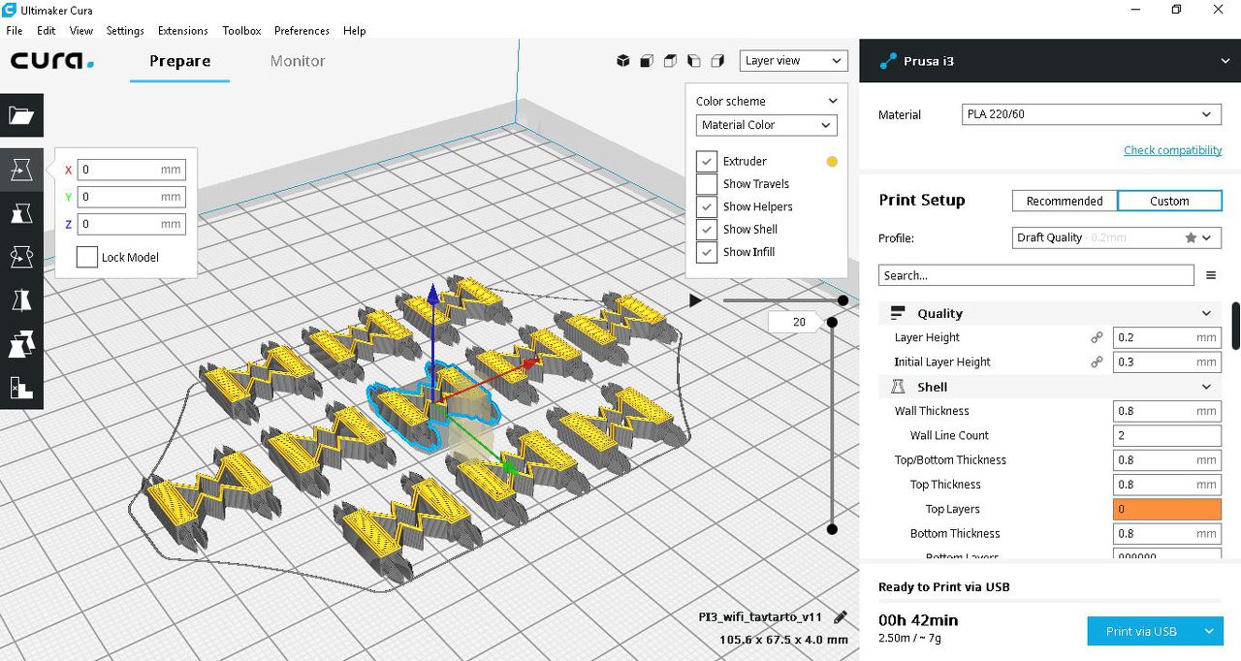Viewport: 1241px width, 661px height.
Task: Click the pencil icon to rename print job
Action: pyautogui.click(x=841, y=617)
